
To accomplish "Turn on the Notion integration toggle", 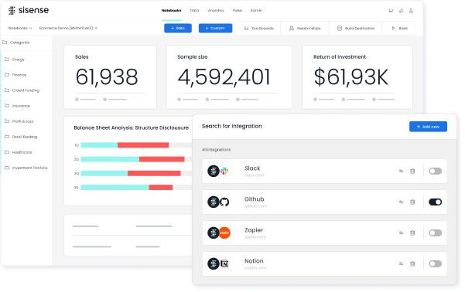I will pos(435,263).
